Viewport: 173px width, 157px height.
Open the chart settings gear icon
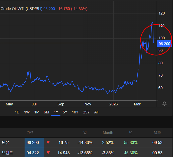[164, 104]
